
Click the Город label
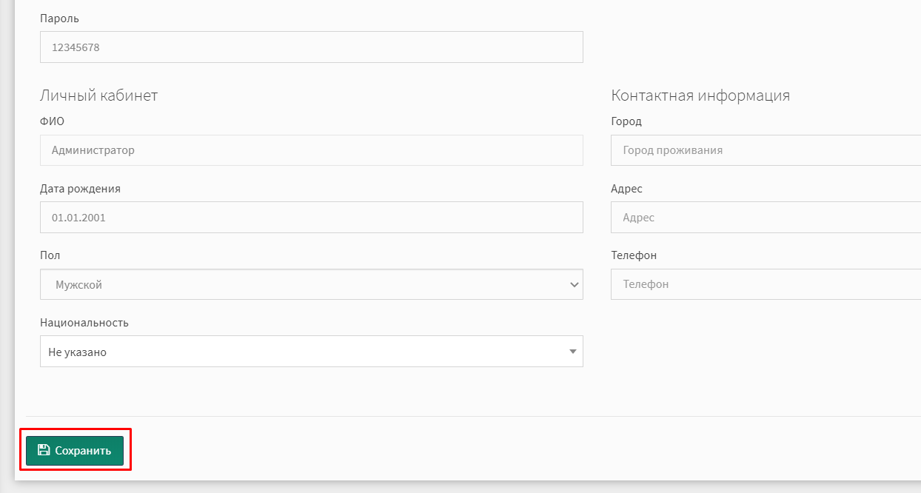coord(626,121)
